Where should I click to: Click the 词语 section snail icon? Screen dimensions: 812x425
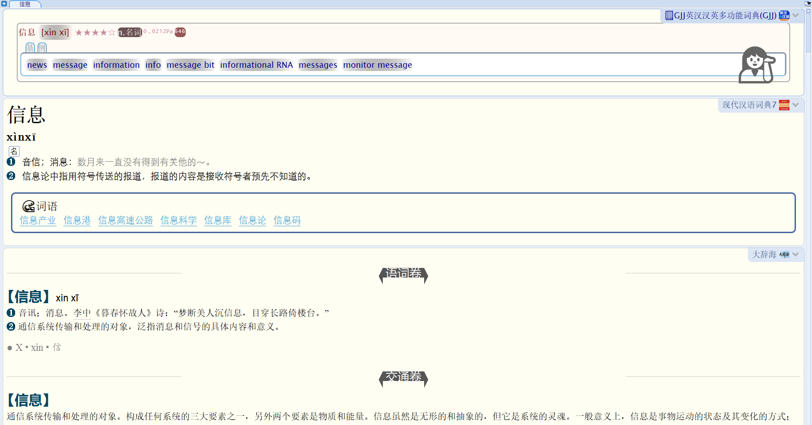click(28, 206)
